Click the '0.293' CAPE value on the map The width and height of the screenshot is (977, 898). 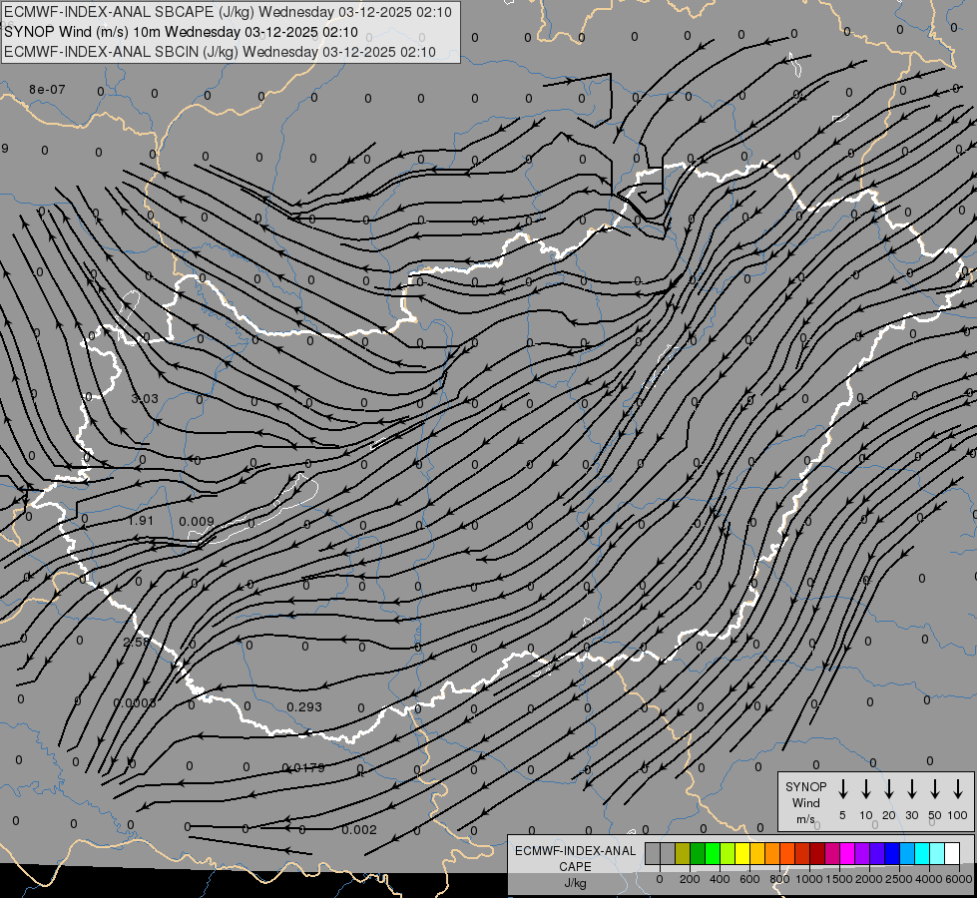pos(304,706)
